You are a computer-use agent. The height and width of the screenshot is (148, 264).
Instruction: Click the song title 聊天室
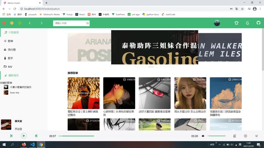18,121
